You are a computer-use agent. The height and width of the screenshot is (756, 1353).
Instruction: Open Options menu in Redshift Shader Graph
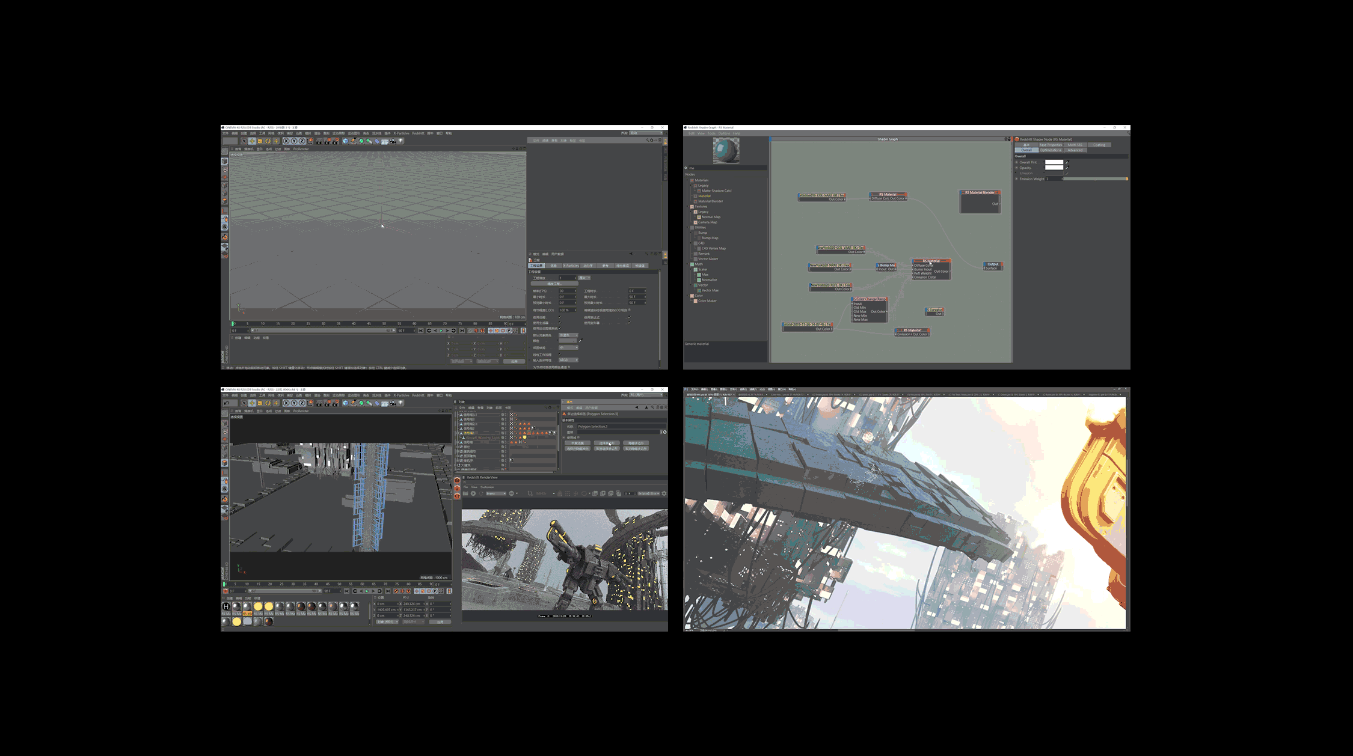pos(723,133)
